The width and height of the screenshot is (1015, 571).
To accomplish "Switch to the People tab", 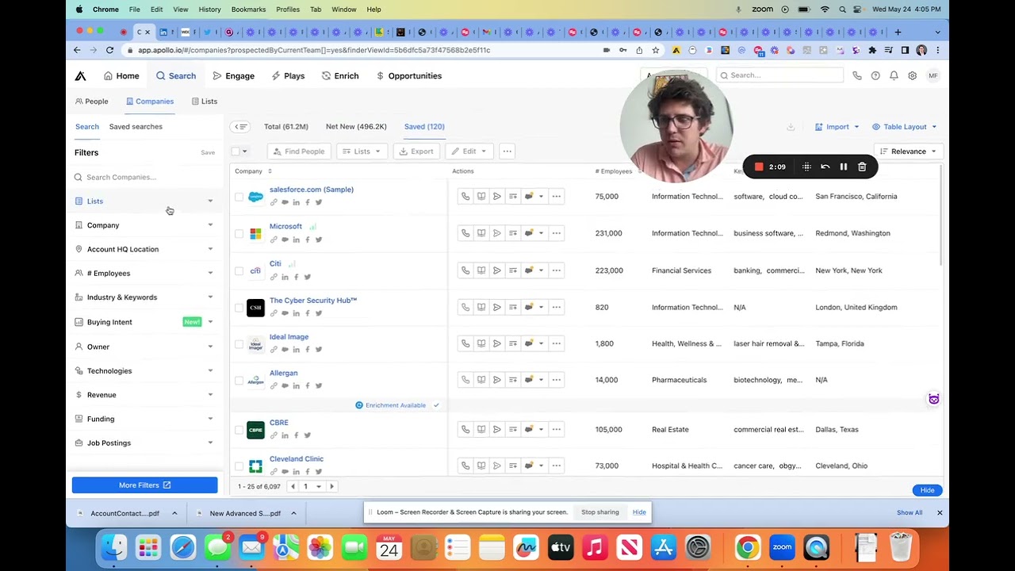I will click(x=91, y=102).
